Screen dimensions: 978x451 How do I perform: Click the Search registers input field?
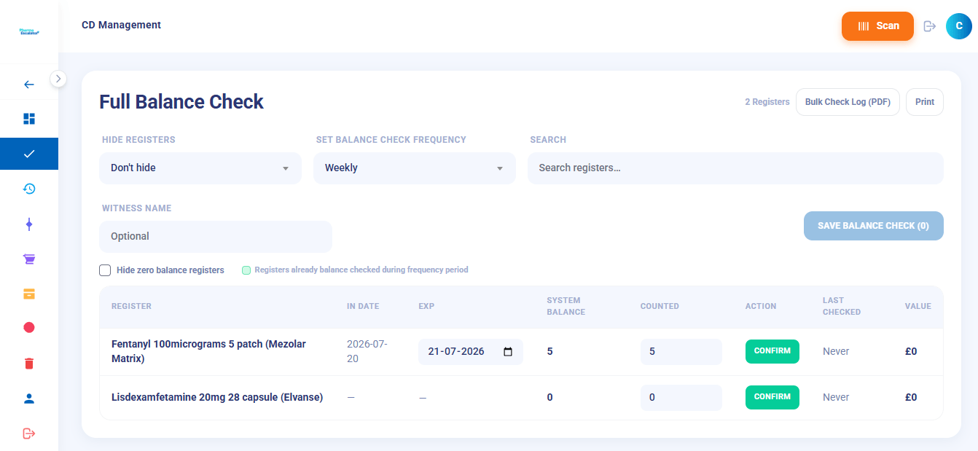coord(735,168)
